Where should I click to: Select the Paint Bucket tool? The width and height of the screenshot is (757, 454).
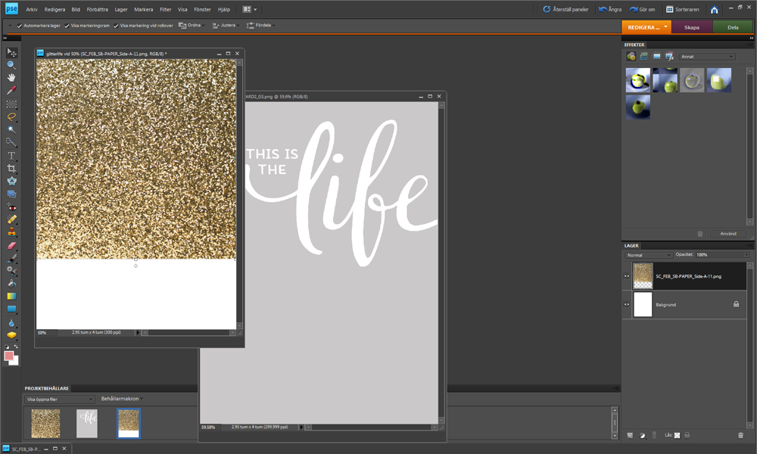click(x=11, y=282)
